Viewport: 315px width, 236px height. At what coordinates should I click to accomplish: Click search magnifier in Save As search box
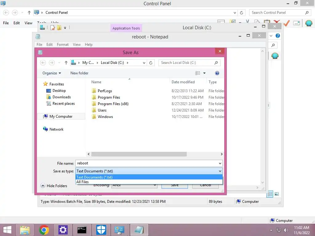coord(216,63)
